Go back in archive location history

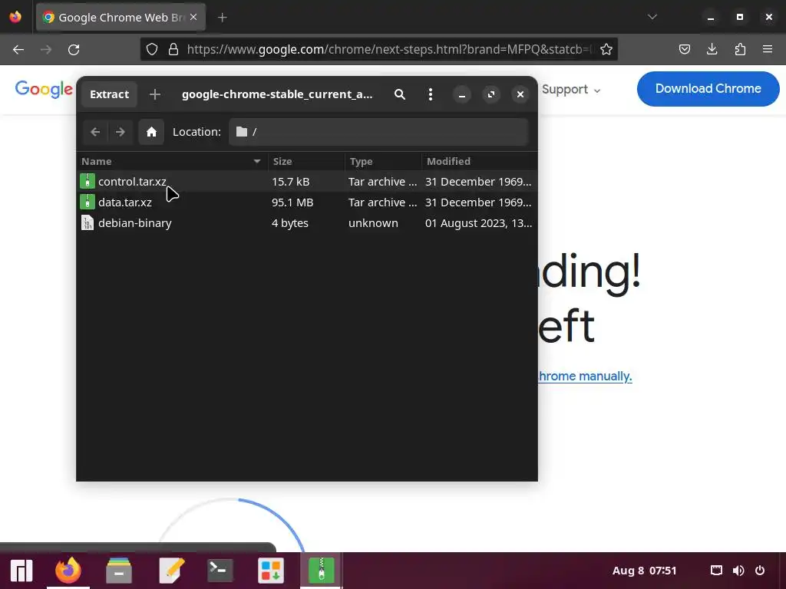[x=95, y=132]
